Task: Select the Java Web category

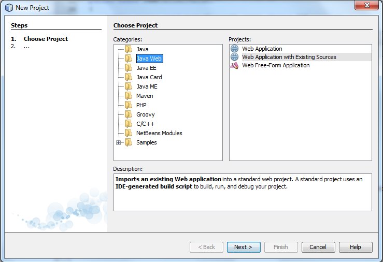Action: (x=149, y=59)
